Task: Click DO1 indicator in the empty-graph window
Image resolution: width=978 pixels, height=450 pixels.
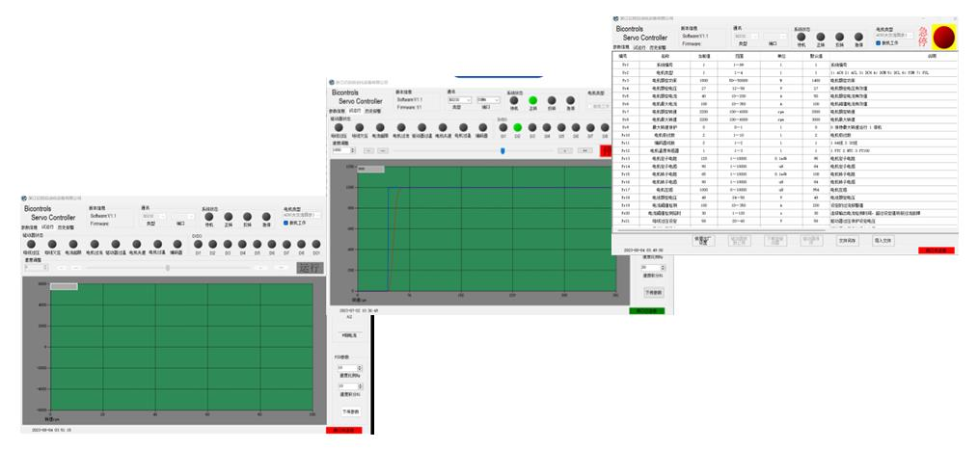Action: [316, 245]
